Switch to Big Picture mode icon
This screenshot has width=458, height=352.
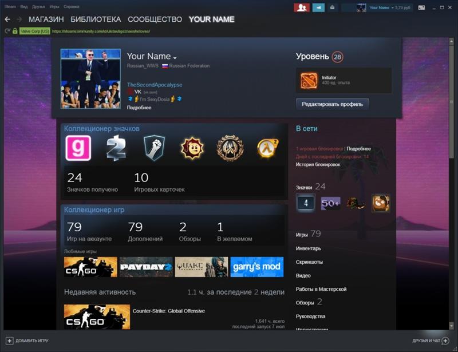pyautogui.click(x=421, y=7)
